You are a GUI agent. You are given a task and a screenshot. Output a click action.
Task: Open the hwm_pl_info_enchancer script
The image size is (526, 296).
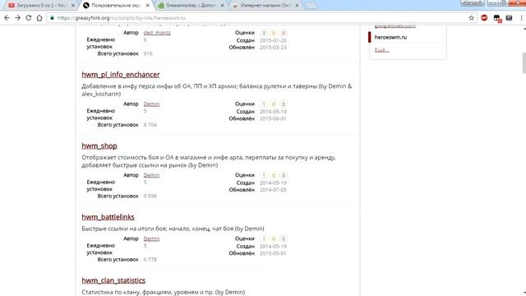(121, 75)
